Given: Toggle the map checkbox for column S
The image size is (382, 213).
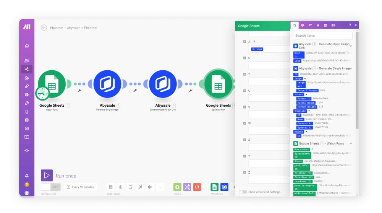Looking at the screenshot, I should pyautogui.click(x=244, y=58).
